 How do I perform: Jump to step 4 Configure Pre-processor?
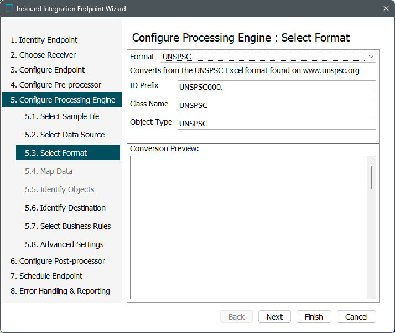click(x=56, y=85)
